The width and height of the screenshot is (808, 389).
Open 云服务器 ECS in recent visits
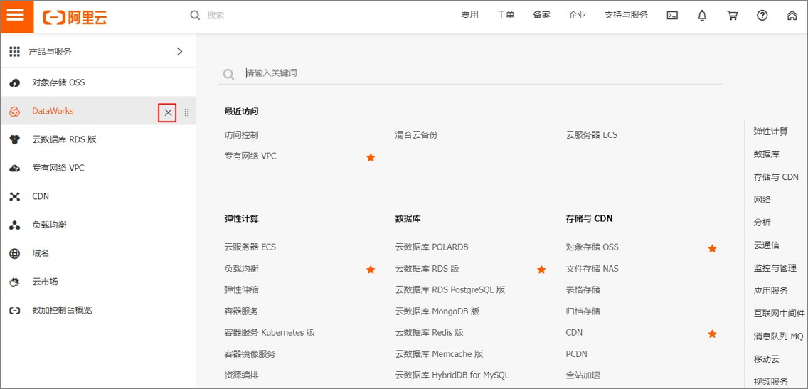point(592,135)
